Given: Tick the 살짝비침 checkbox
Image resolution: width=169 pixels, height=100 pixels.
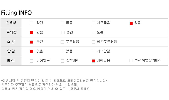Looking at the screenshot, I should pyautogui.click(x=63, y=61).
